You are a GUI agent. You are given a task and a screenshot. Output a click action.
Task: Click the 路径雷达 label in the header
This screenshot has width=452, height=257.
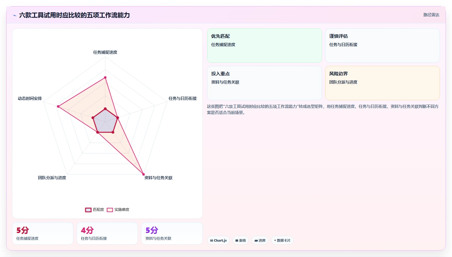click(431, 15)
